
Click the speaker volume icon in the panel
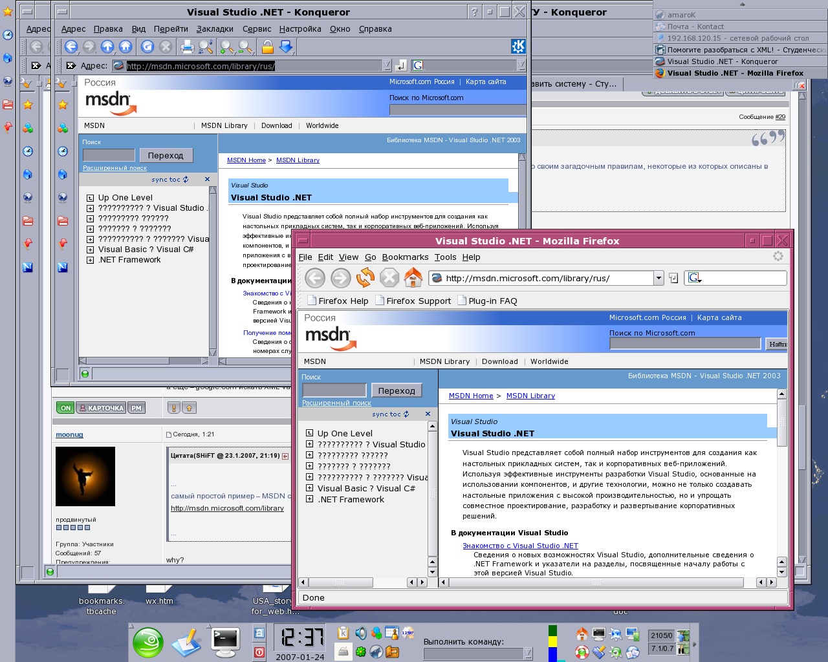click(360, 634)
